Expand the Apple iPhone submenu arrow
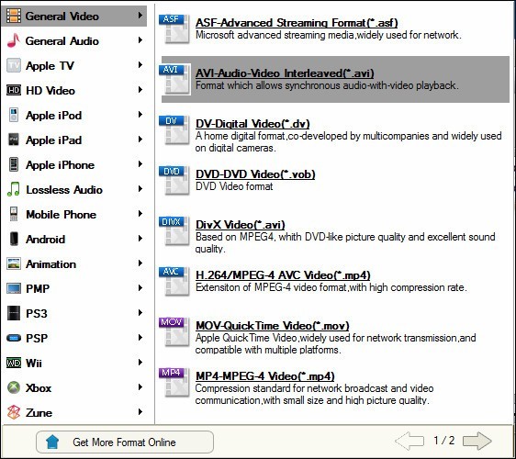 click(x=140, y=164)
